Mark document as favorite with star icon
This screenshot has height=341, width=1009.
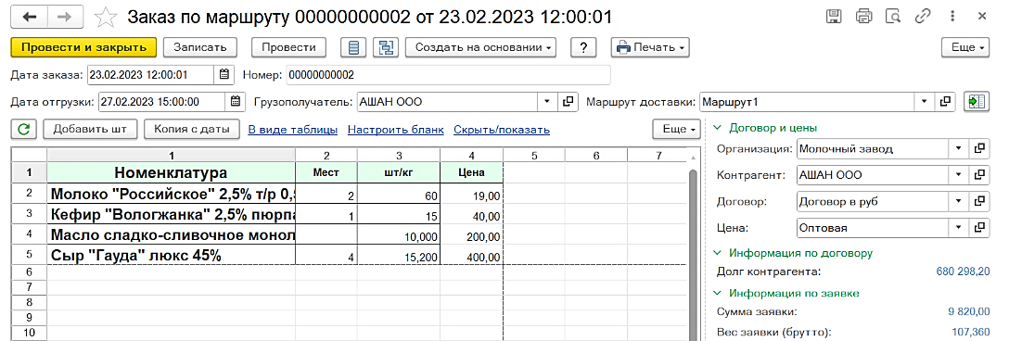pos(105,18)
